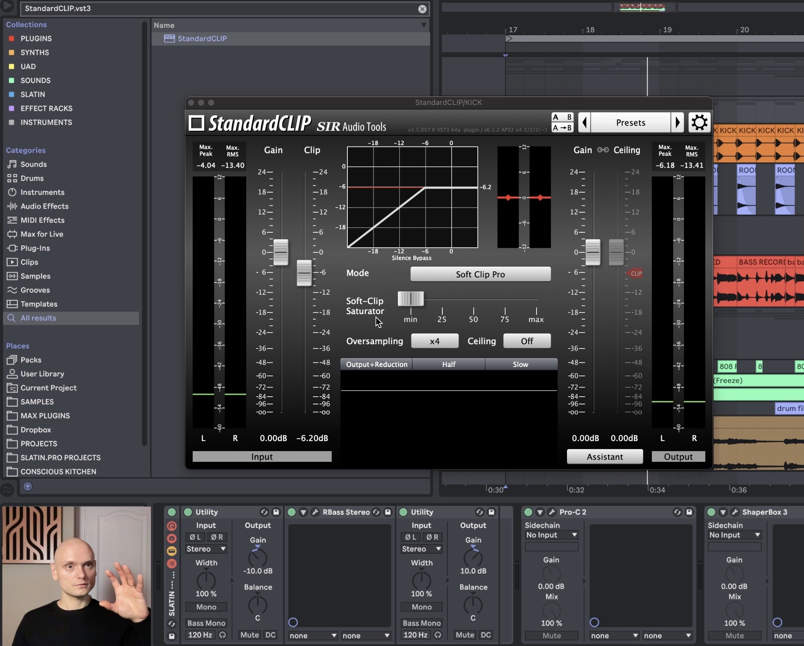Click first Utility Bass Mono headphone icon
Viewport: 804px width, 646px height.
coord(222,635)
